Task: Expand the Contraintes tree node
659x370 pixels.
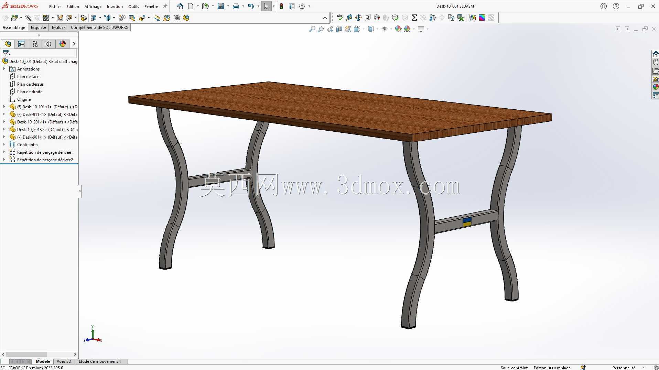Action: [x=4, y=145]
